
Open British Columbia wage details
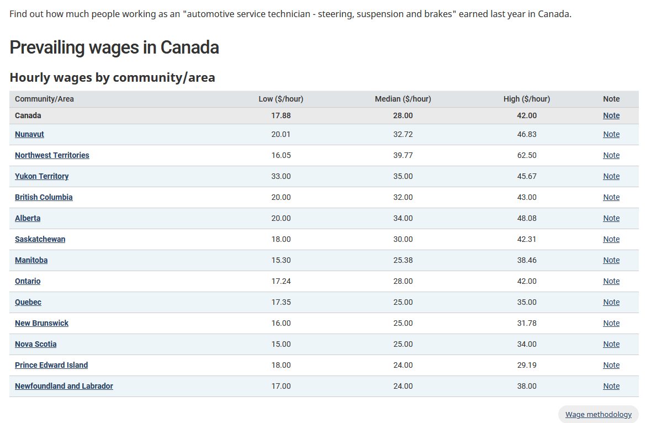[x=44, y=197]
